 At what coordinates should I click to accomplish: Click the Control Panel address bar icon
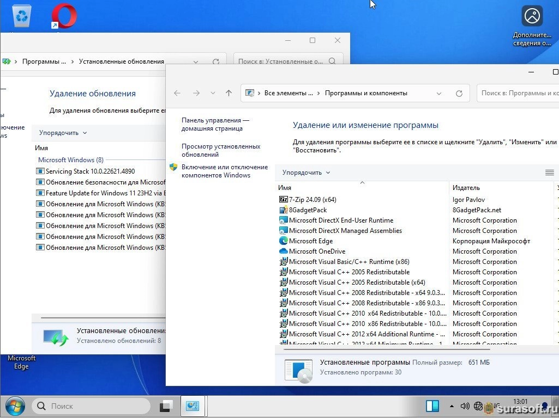250,93
